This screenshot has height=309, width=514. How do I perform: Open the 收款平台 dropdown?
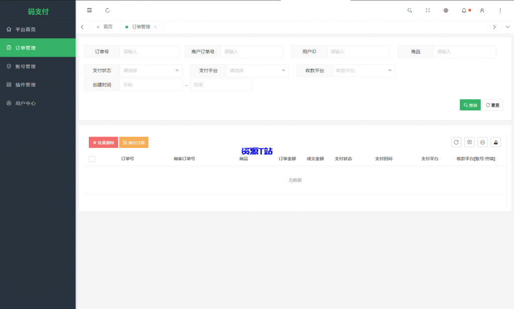pos(364,70)
